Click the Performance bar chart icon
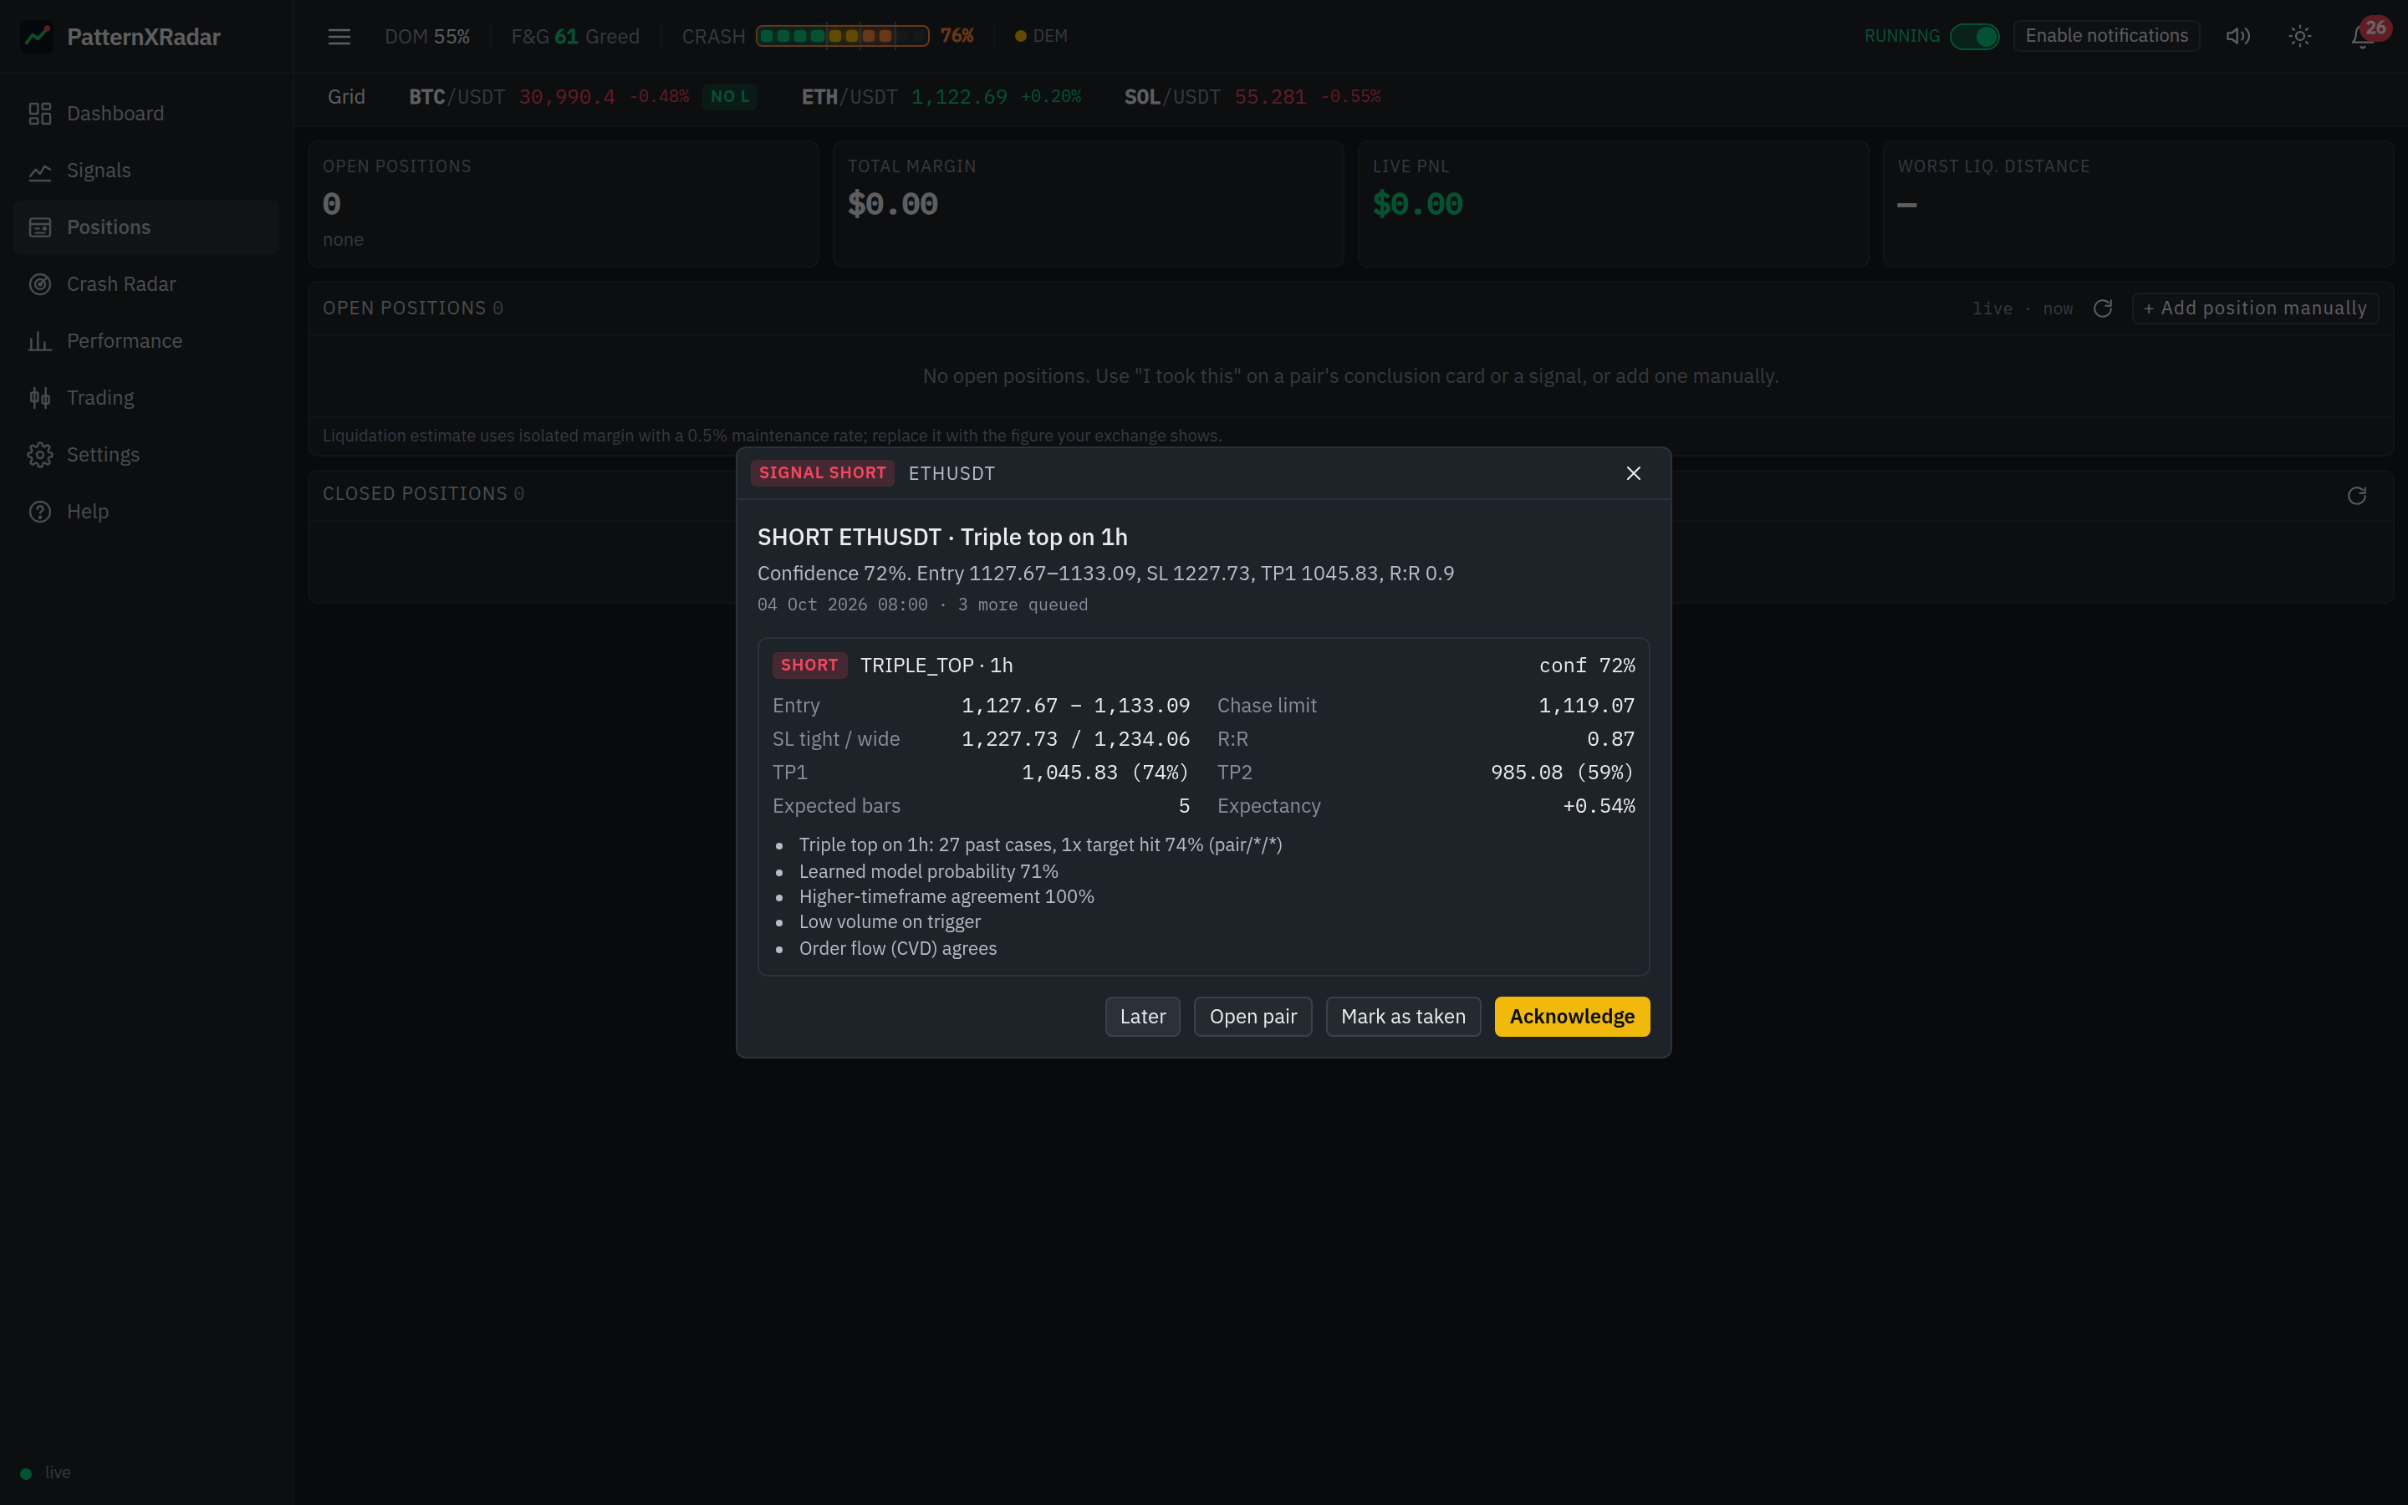 [40, 341]
